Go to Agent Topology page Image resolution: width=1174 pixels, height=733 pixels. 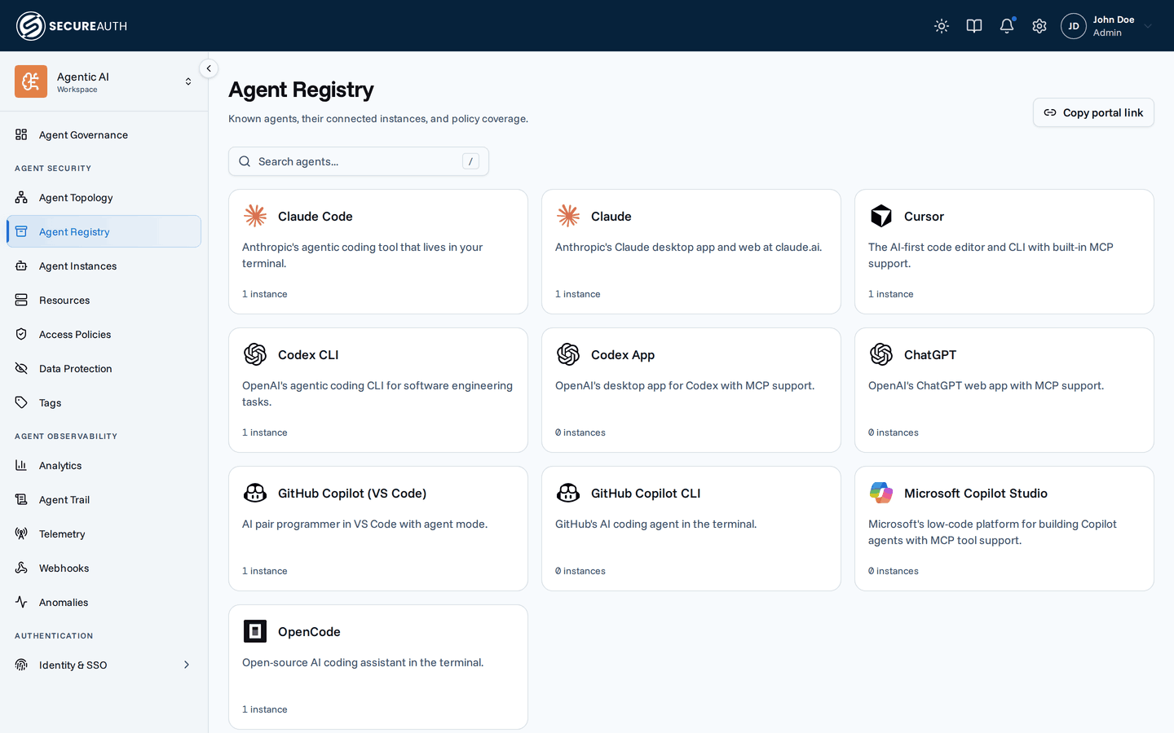(x=104, y=197)
